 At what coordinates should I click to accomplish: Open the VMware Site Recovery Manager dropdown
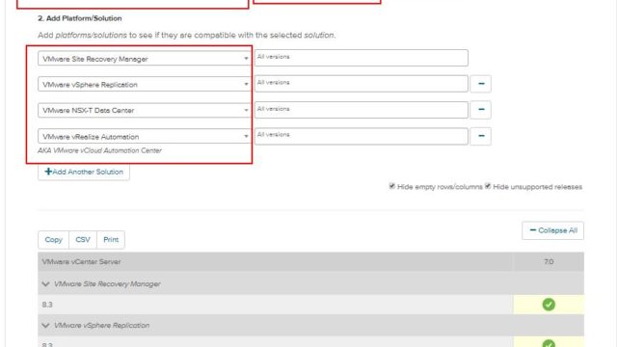144,59
